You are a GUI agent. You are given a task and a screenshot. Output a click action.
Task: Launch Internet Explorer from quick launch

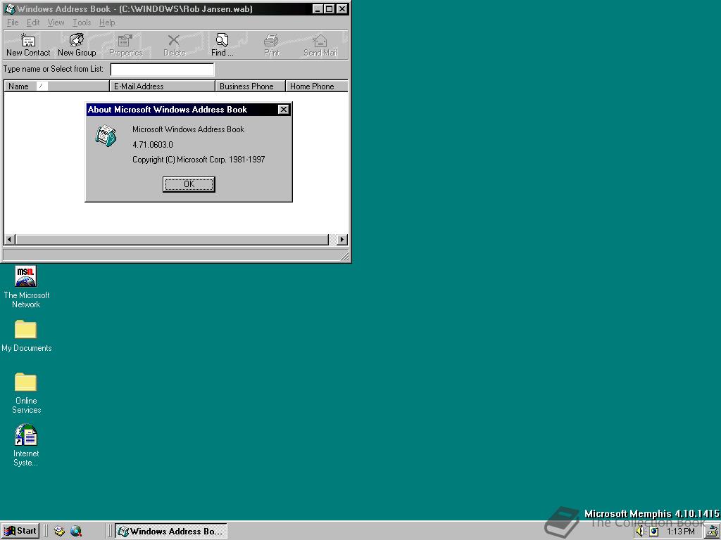76,532
